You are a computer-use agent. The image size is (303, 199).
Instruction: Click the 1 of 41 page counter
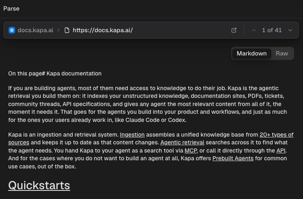tap(272, 30)
